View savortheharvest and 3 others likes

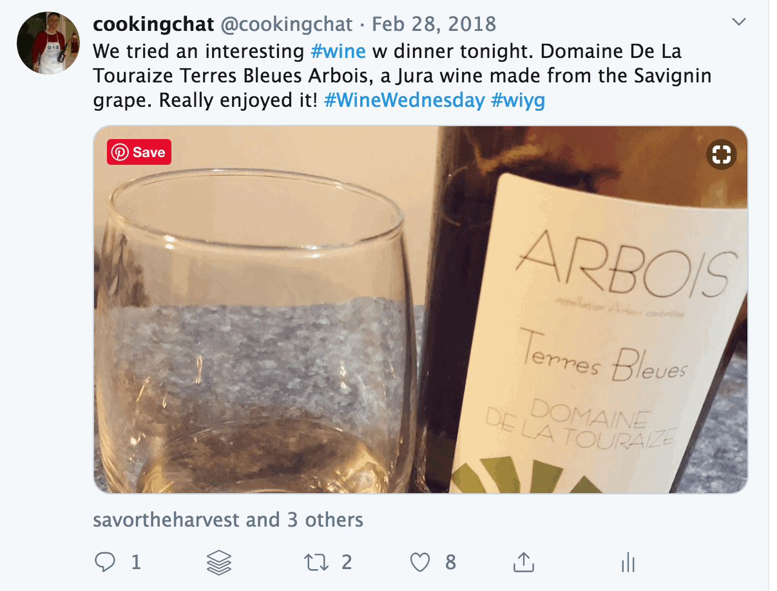coord(228,520)
